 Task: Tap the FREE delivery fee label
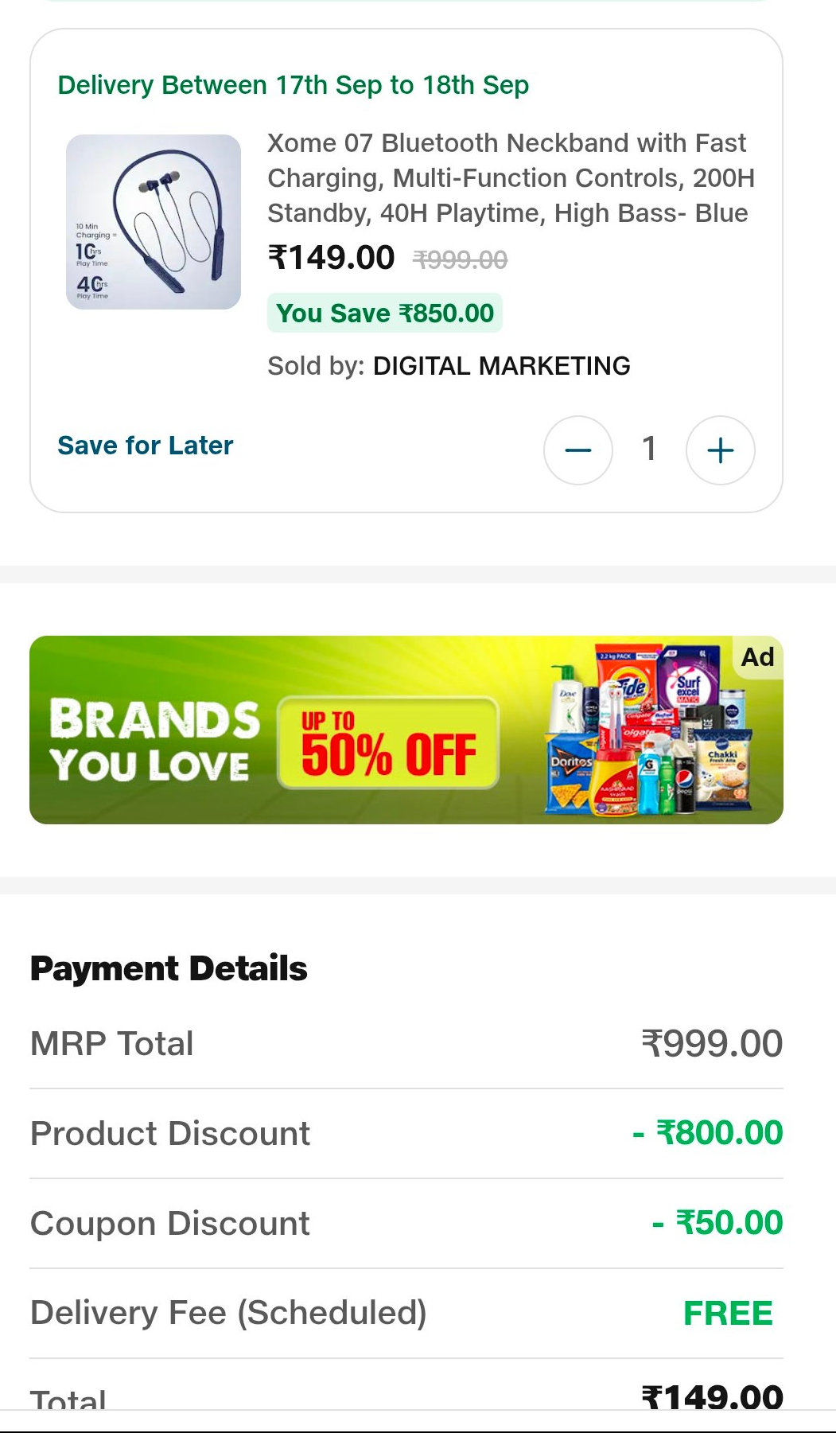click(728, 1313)
